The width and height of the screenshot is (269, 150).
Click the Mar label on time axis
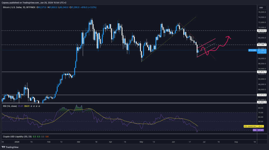[79, 142]
